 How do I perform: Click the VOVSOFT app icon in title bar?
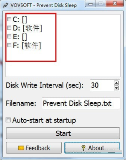pos(6,5)
